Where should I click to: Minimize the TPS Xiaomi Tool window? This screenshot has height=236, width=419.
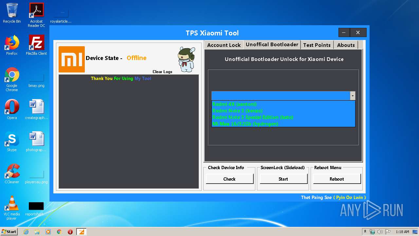[344, 32]
